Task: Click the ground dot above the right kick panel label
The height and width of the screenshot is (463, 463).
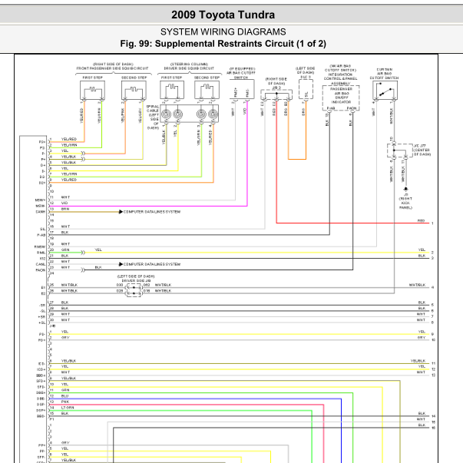Action: 405,189
